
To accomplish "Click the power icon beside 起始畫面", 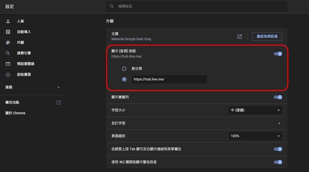I will 8,74.
